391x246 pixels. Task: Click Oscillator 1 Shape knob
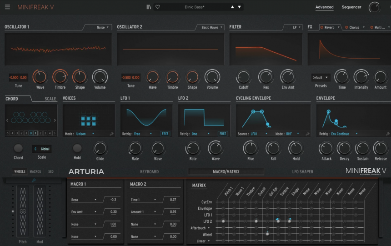(x=80, y=77)
